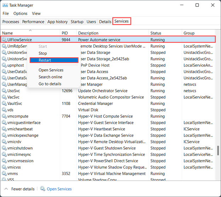Image resolution: width=221 pixels, height=197 pixels.
Task: Click the gear icon beside UserManager row
Action: pyautogui.click(x=4, y=84)
